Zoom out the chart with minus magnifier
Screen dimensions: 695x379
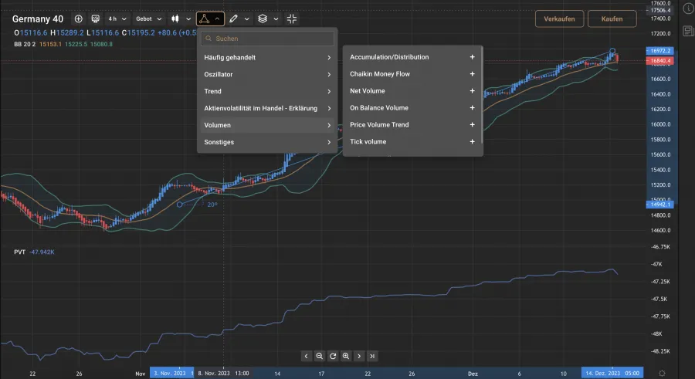[319, 356]
